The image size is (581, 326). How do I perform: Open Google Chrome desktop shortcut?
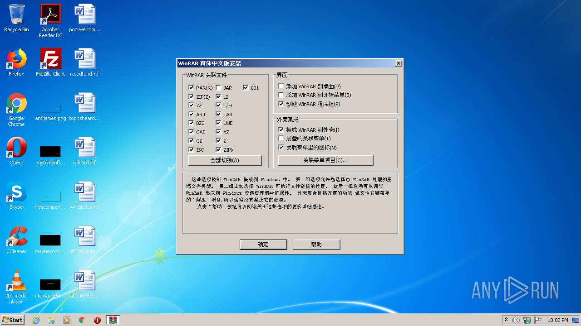pyautogui.click(x=16, y=110)
